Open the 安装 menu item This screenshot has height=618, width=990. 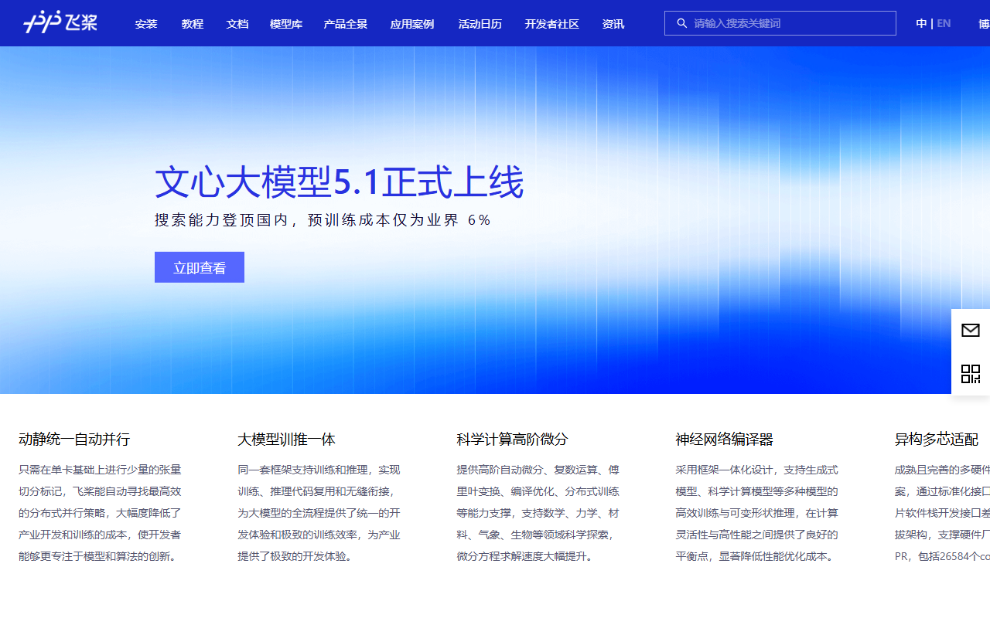click(146, 24)
